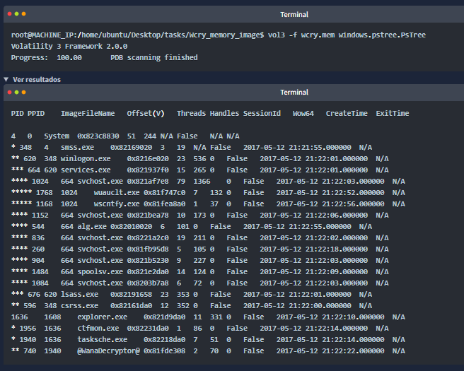Click the Handles column header

(224, 113)
